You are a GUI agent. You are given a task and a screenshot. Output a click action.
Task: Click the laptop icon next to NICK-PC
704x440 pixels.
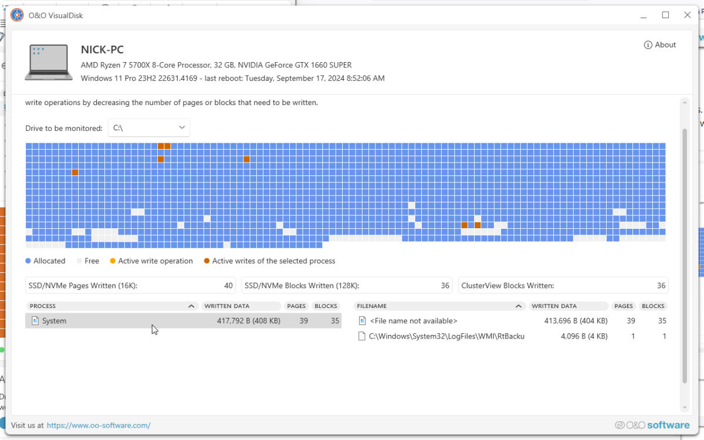click(x=48, y=63)
